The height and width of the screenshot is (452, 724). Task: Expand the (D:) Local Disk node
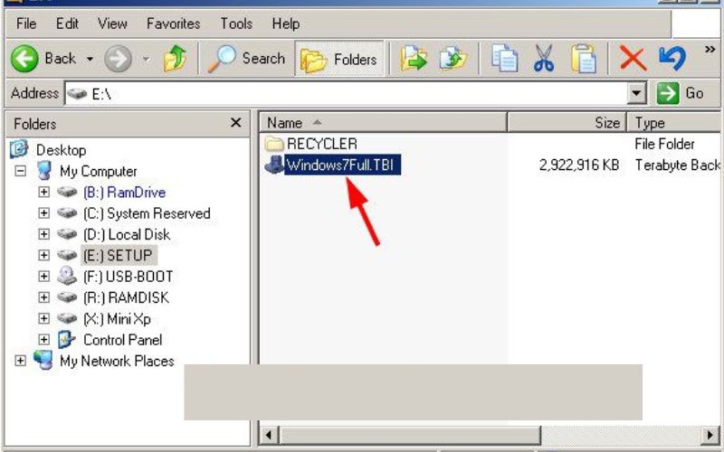[43, 234]
